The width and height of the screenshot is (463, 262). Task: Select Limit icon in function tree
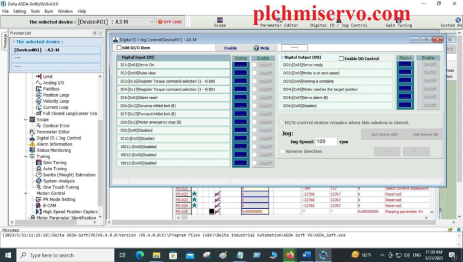tap(39, 76)
